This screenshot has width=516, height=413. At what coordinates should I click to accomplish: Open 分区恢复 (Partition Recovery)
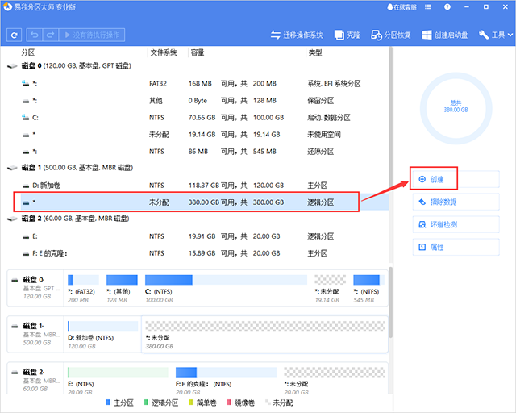[x=391, y=35]
